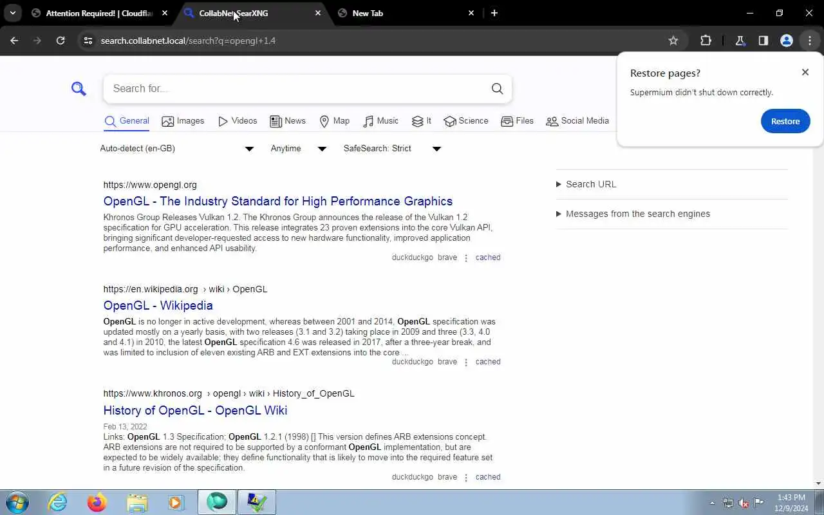824x515 pixels.
Task: Open cached link for Wikipedia result
Action: coord(488,362)
